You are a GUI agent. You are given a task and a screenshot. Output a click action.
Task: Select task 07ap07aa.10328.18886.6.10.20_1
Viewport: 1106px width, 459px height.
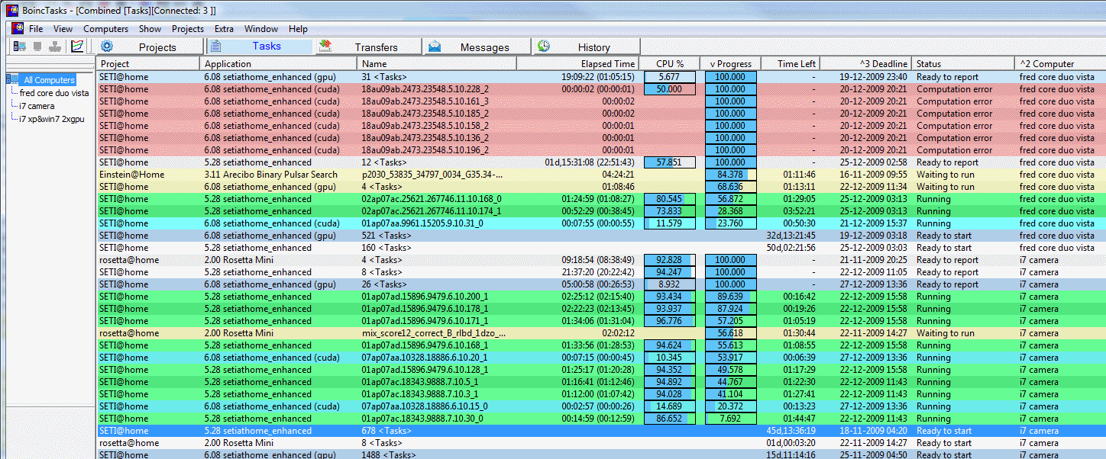(425, 358)
